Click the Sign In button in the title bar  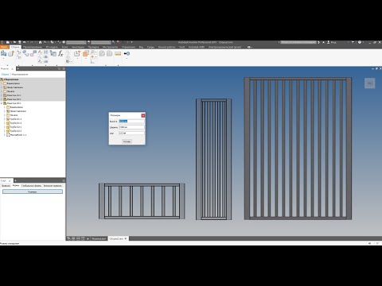[332, 42]
